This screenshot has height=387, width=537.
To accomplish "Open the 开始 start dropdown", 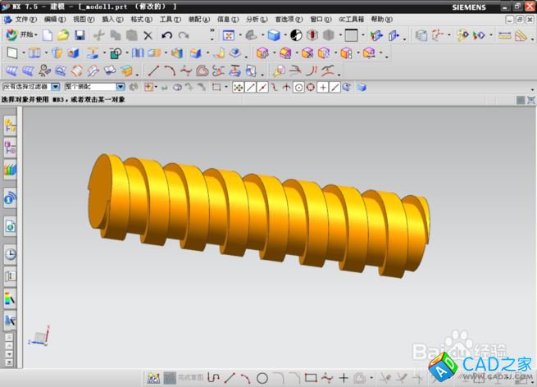I will point(24,35).
